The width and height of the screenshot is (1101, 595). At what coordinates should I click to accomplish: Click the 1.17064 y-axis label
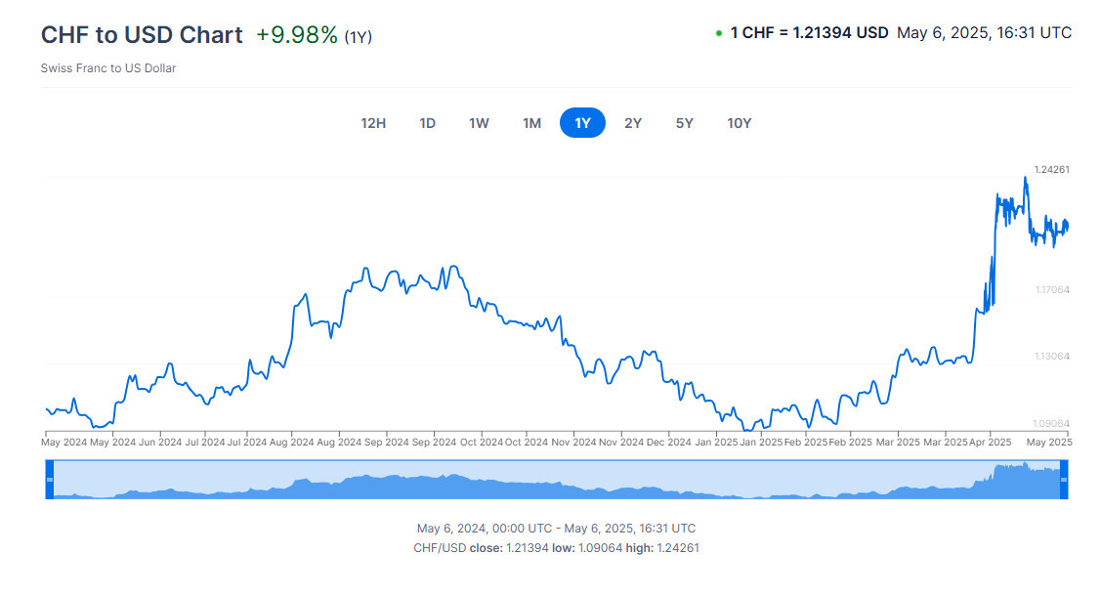coord(1052,290)
